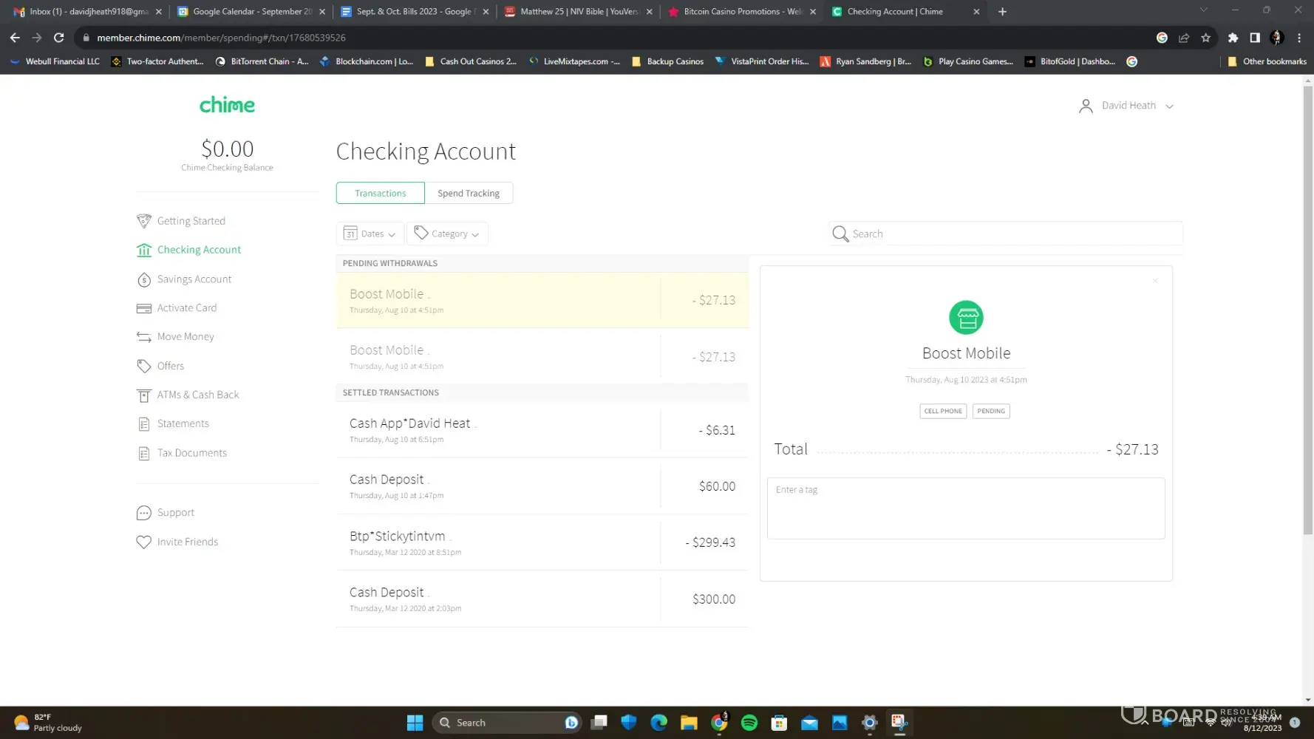Click the transaction Search field

pyautogui.click(x=1012, y=234)
